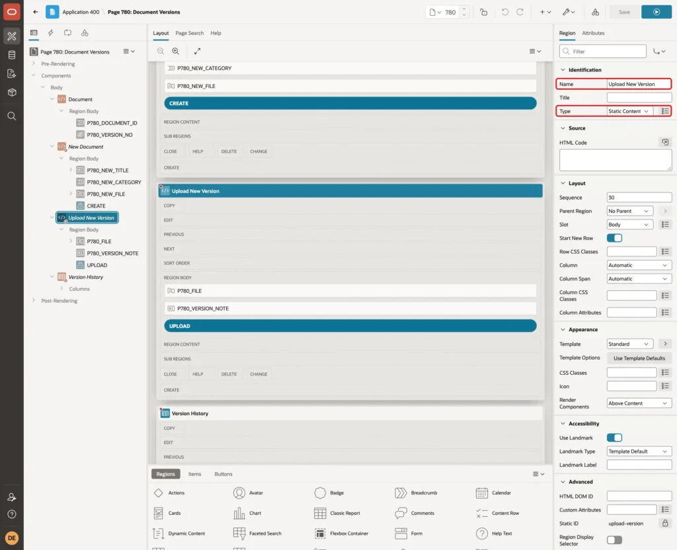The height and width of the screenshot is (550, 677).
Task: Click the Static ID lock icon
Action: click(x=665, y=524)
